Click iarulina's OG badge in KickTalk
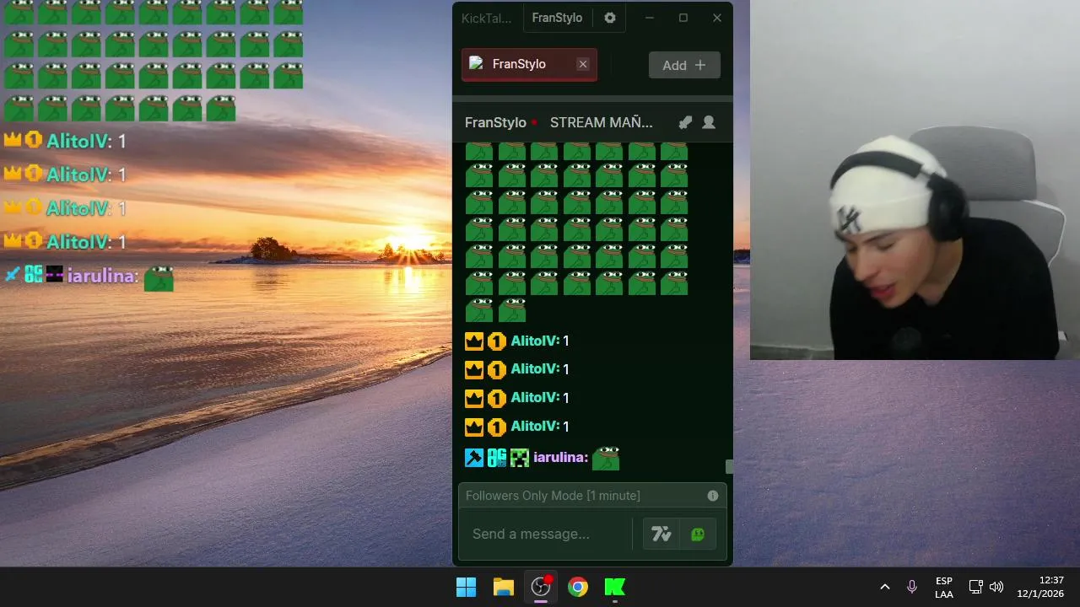The image size is (1080, 607). [x=497, y=458]
